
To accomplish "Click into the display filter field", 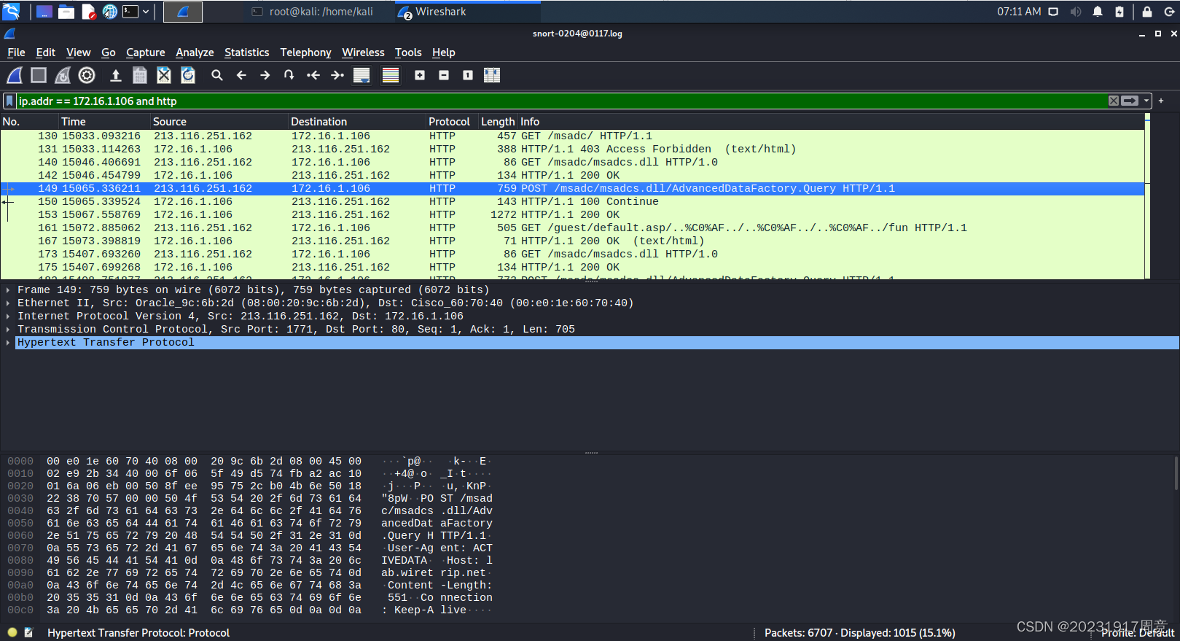I will [x=561, y=101].
